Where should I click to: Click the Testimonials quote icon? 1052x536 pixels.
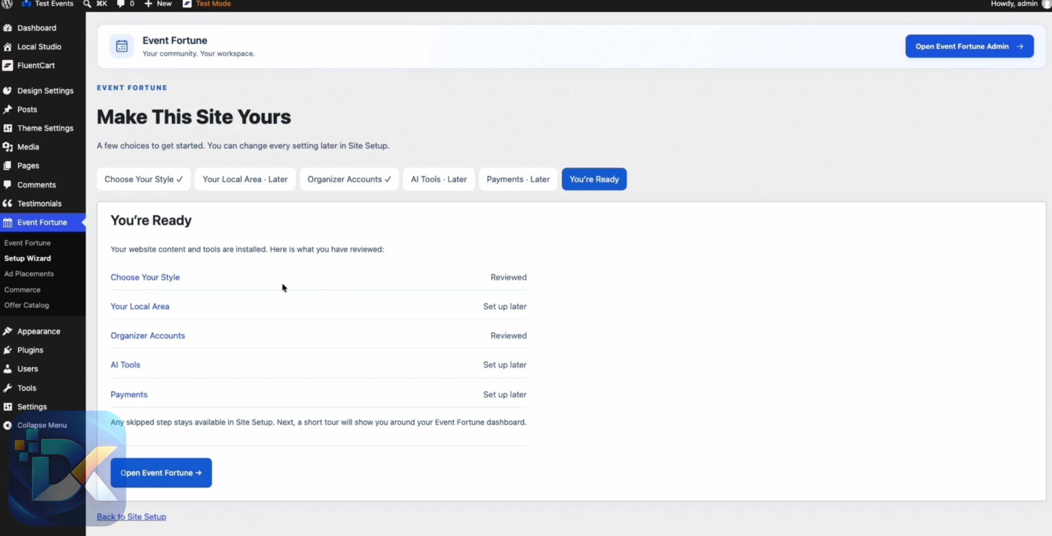tap(7, 204)
